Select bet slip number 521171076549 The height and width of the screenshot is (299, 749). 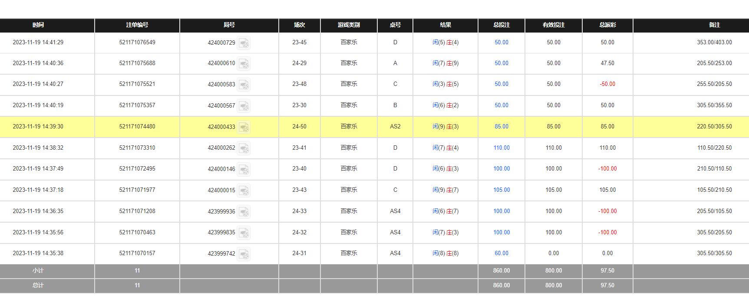coord(137,43)
